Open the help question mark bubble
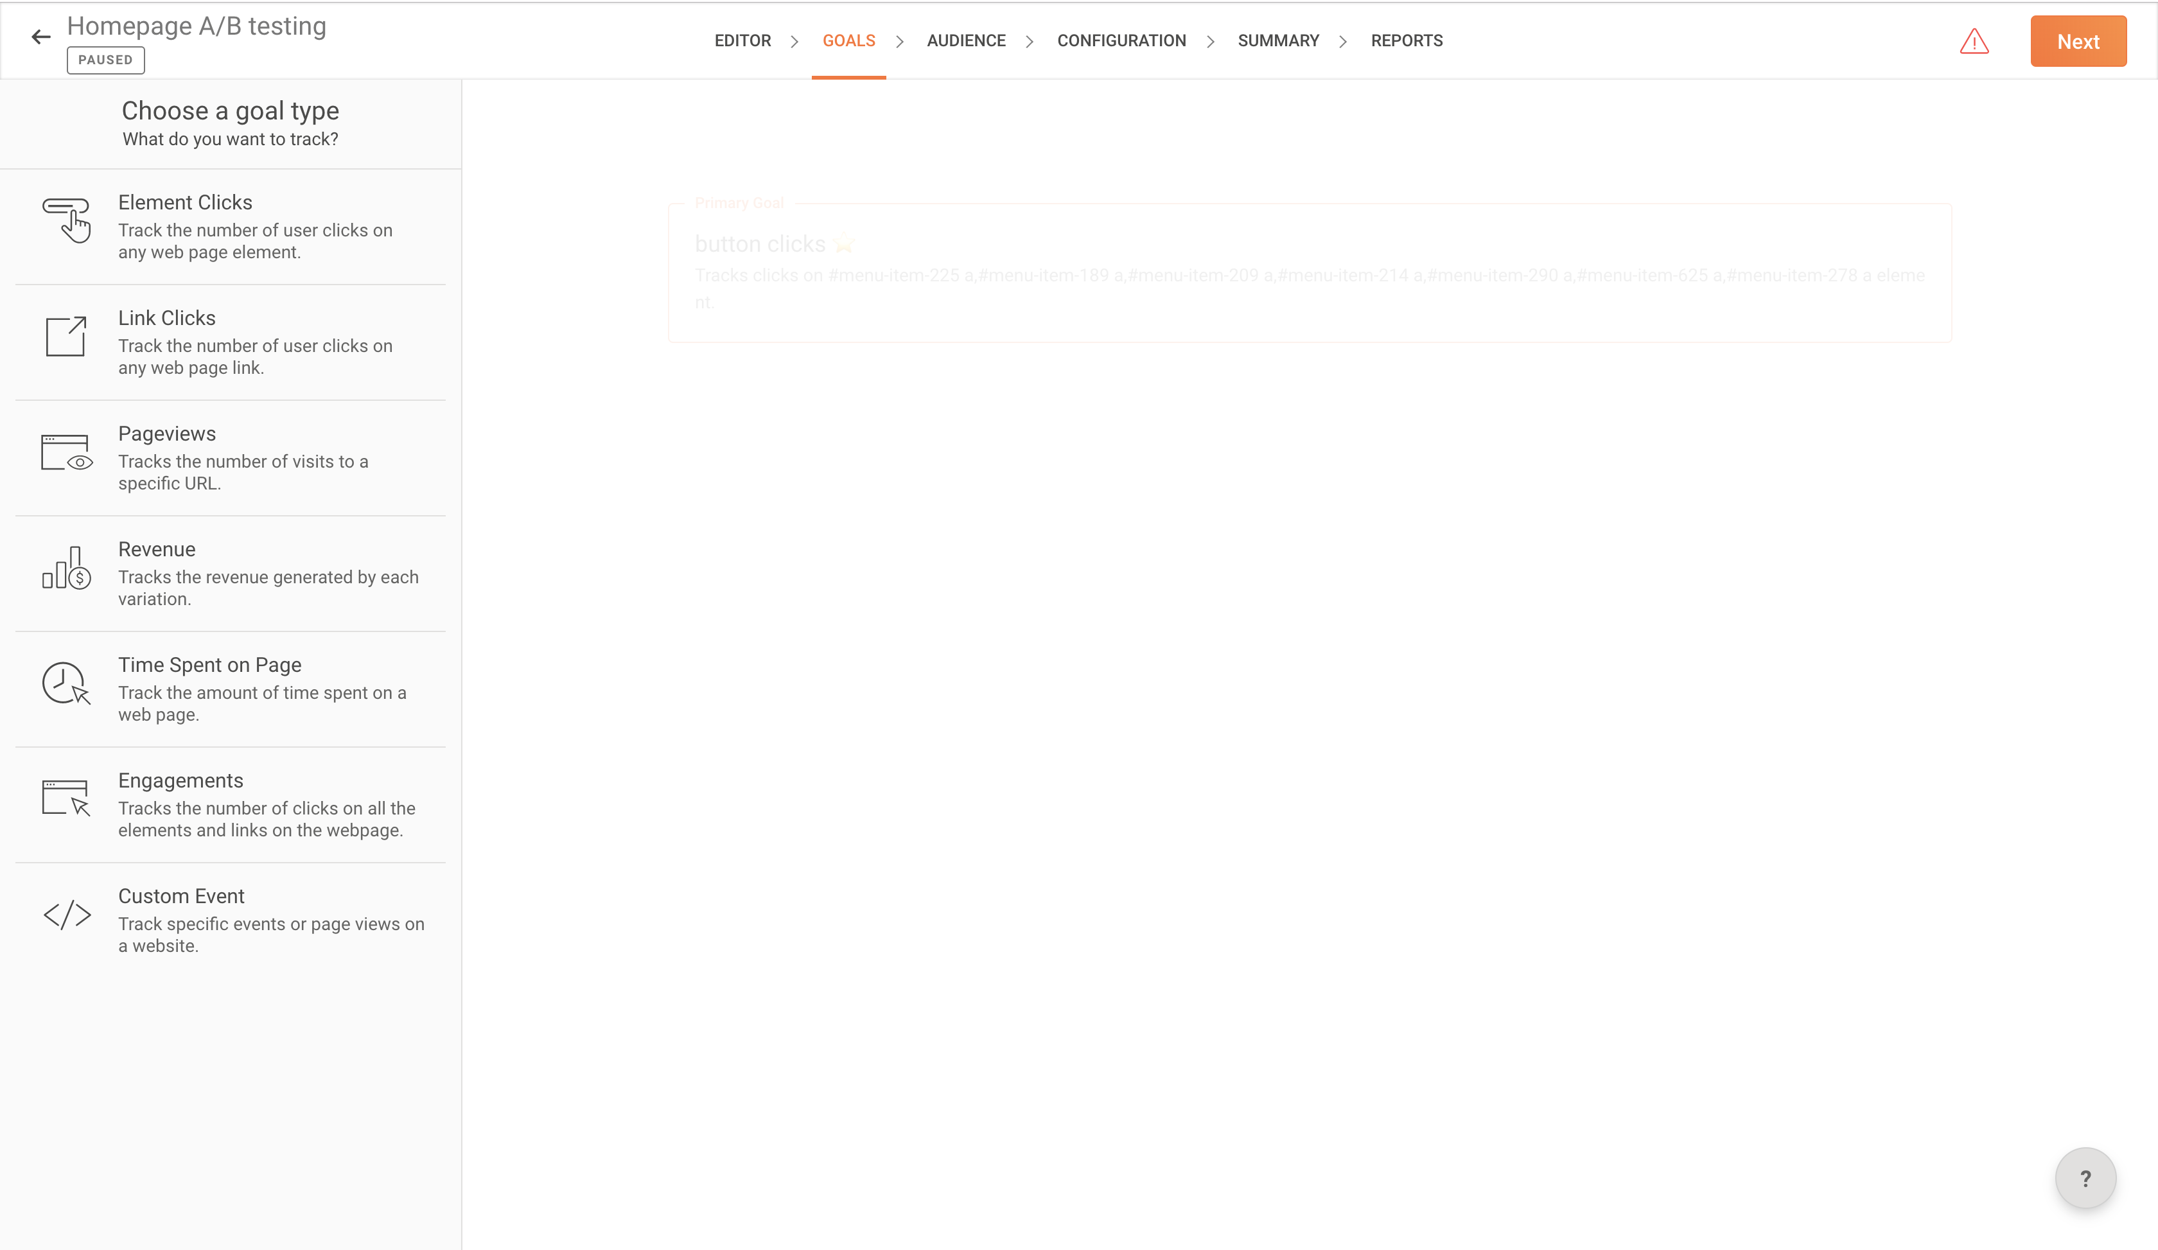Viewport: 2158px width, 1250px height. [x=2085, y=1178]
